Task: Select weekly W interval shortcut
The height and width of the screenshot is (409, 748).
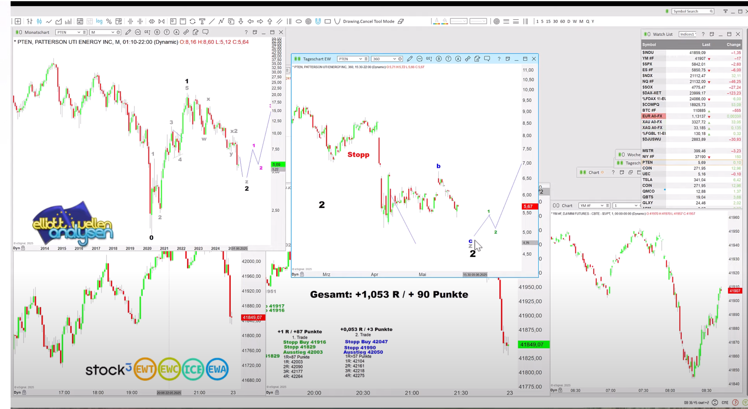Action: [x=575, y=21]
